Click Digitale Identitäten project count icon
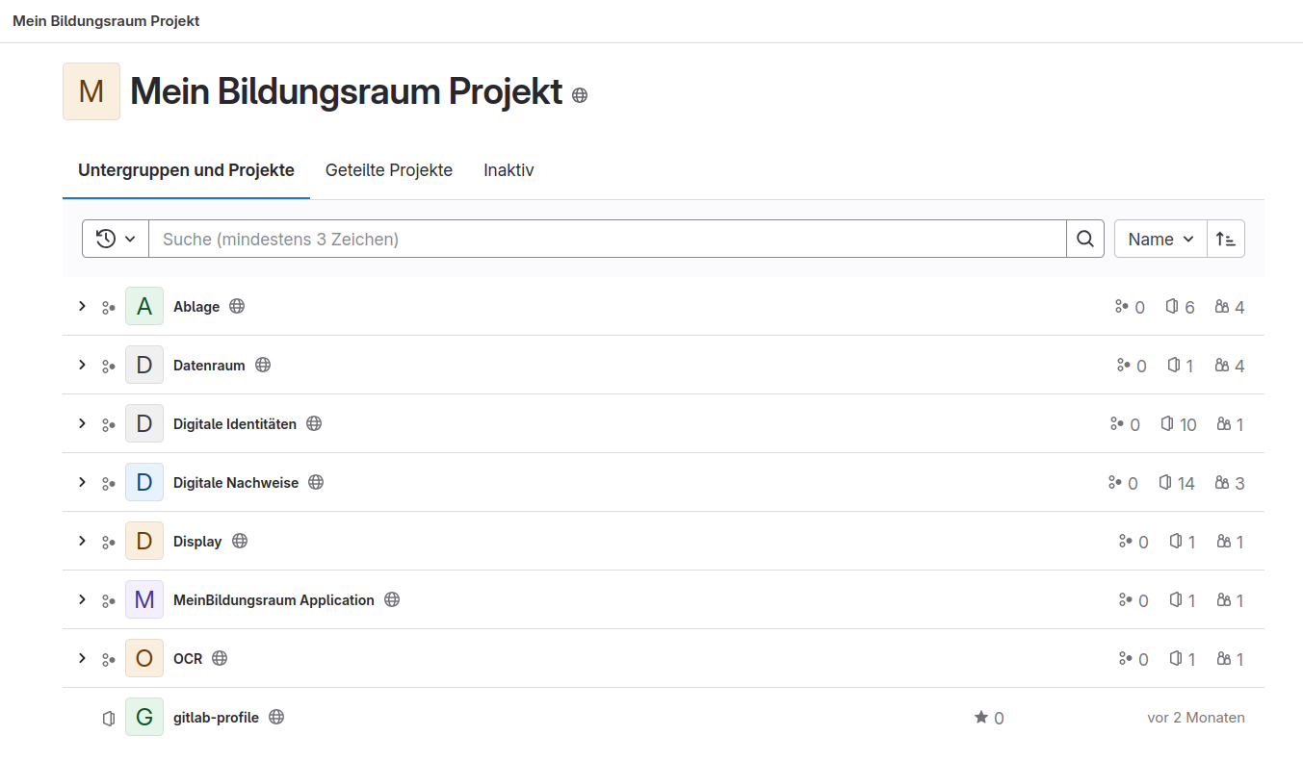This screenshot has width=1303, height=761. click(1167, 423)
